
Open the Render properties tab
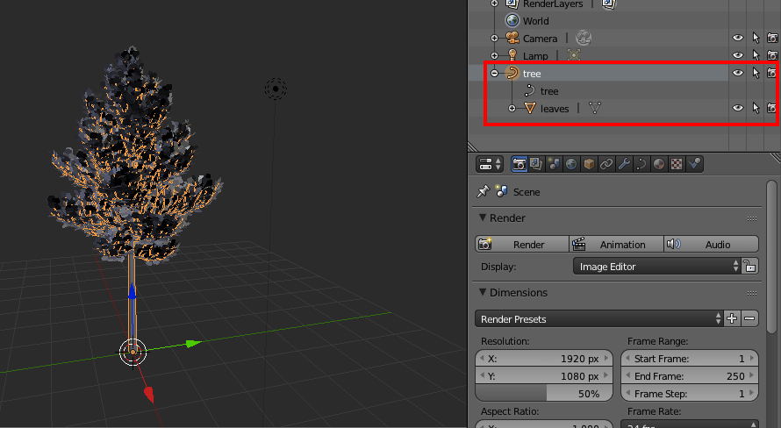tap(519, 164)
